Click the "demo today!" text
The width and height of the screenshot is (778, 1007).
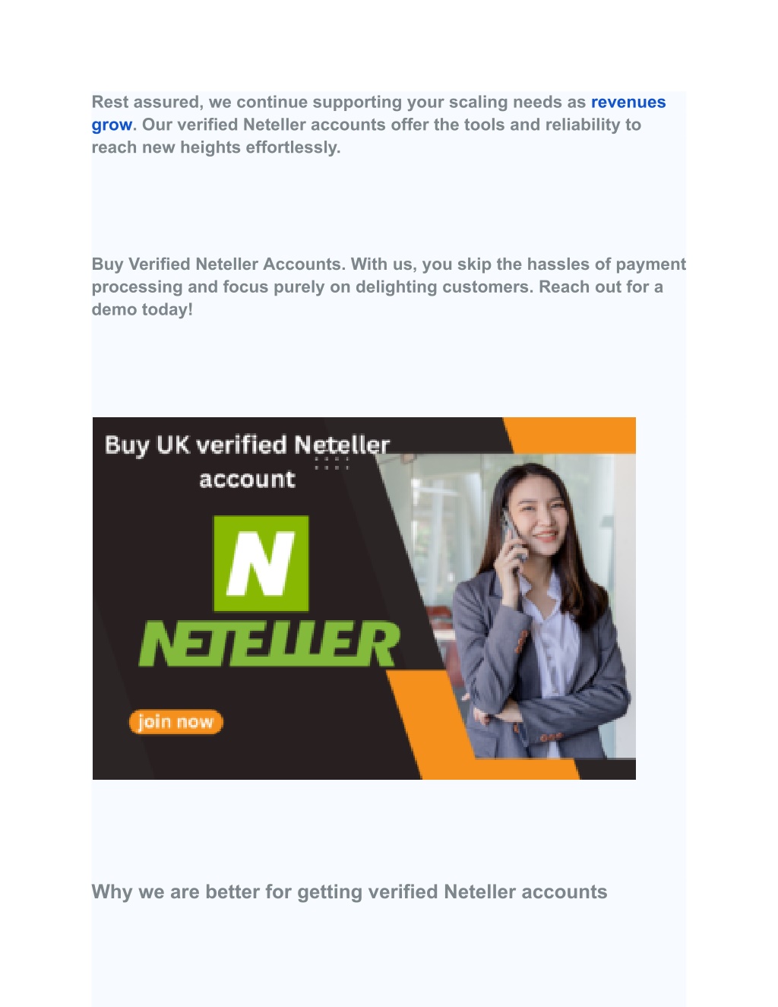(x=142, y=310)
